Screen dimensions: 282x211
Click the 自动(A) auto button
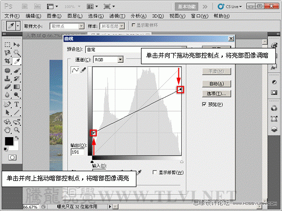tap(217, 84)
